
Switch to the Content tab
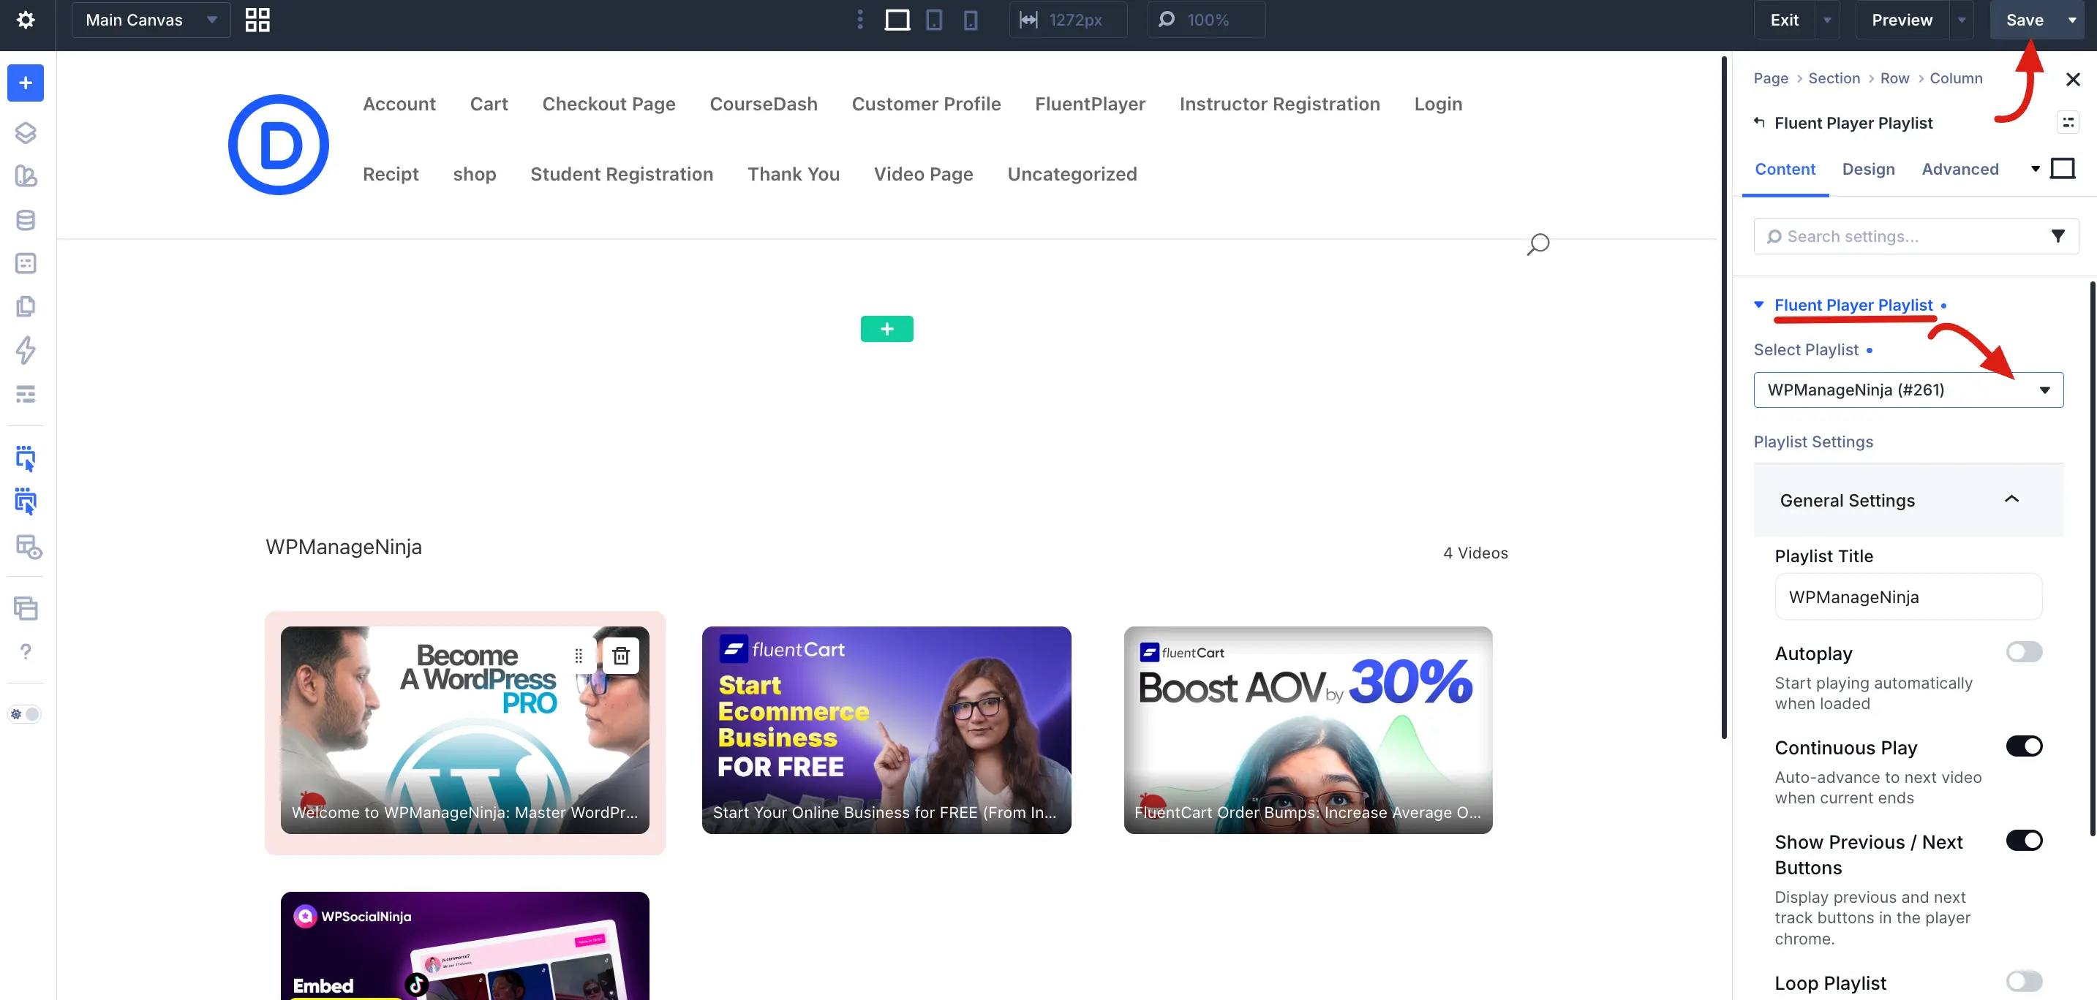1785,170
